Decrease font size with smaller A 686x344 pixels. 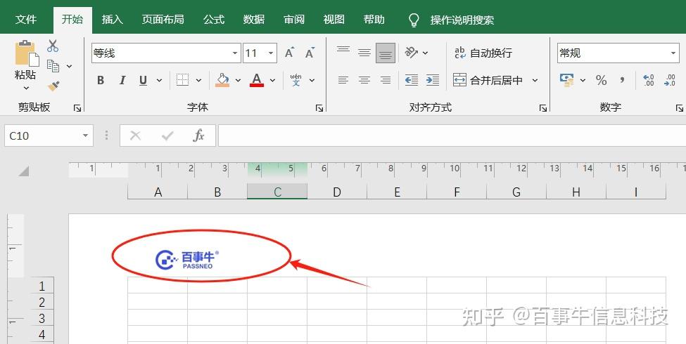(x=310, y=53)
